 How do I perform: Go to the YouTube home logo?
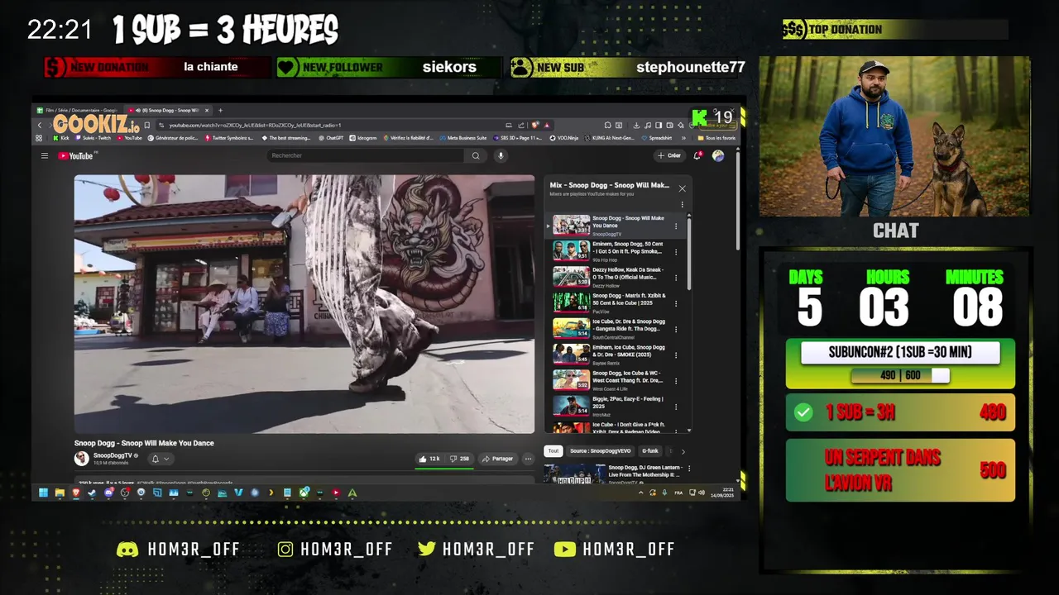(76, 155)
